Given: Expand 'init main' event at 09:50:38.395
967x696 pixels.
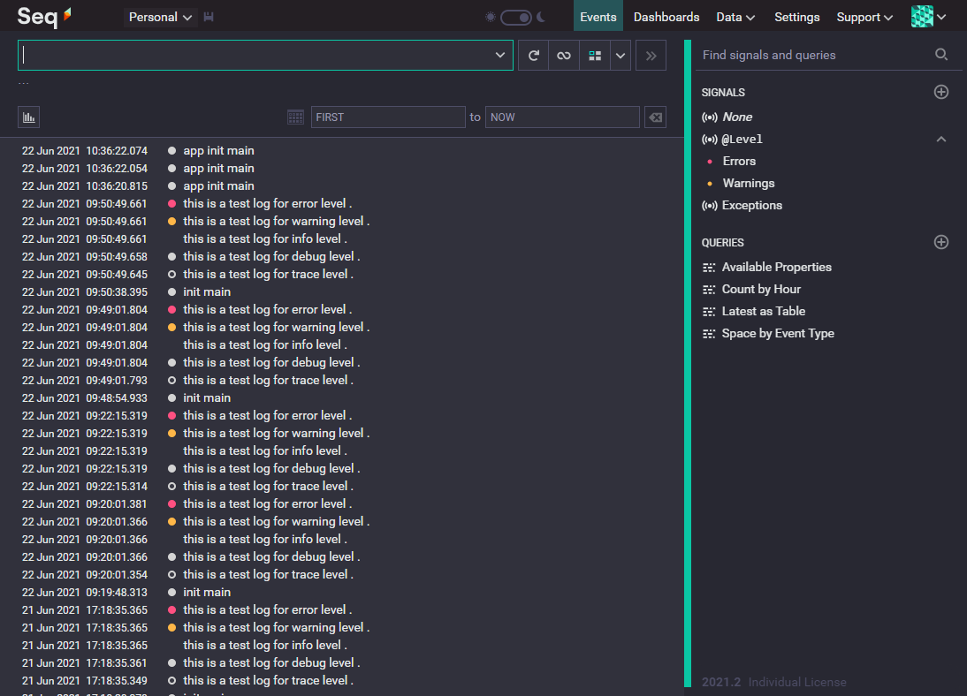Looking at the screenshot, I should click(207, 292).
